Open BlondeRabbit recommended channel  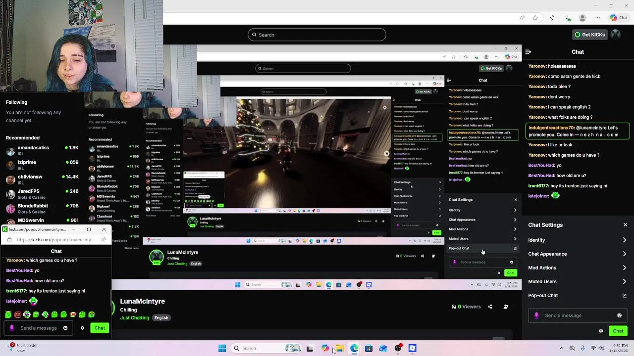tap(42, 208)
